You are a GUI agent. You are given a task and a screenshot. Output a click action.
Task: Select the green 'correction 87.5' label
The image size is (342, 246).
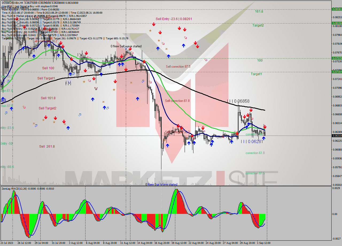(255, 173)
